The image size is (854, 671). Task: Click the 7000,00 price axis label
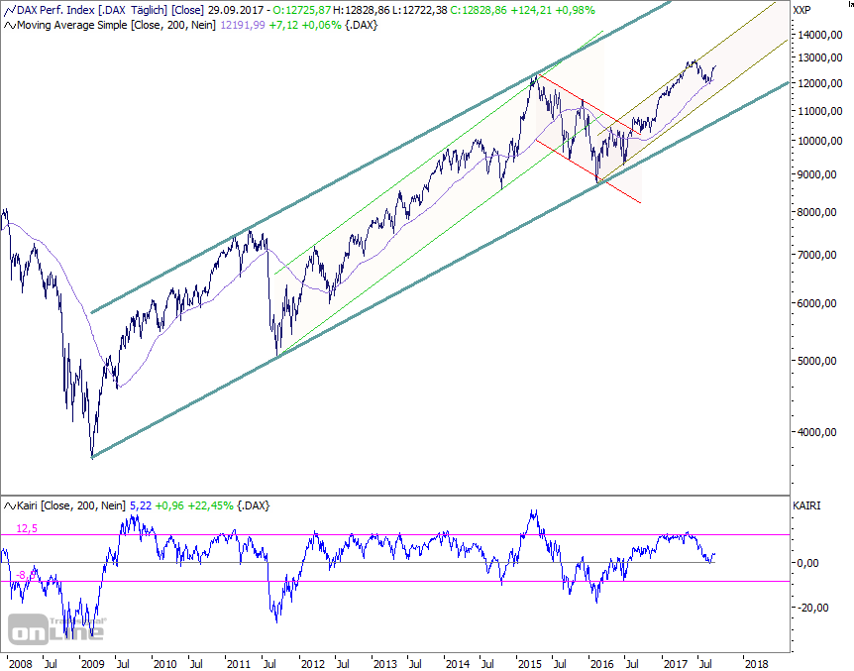[817, 255]
